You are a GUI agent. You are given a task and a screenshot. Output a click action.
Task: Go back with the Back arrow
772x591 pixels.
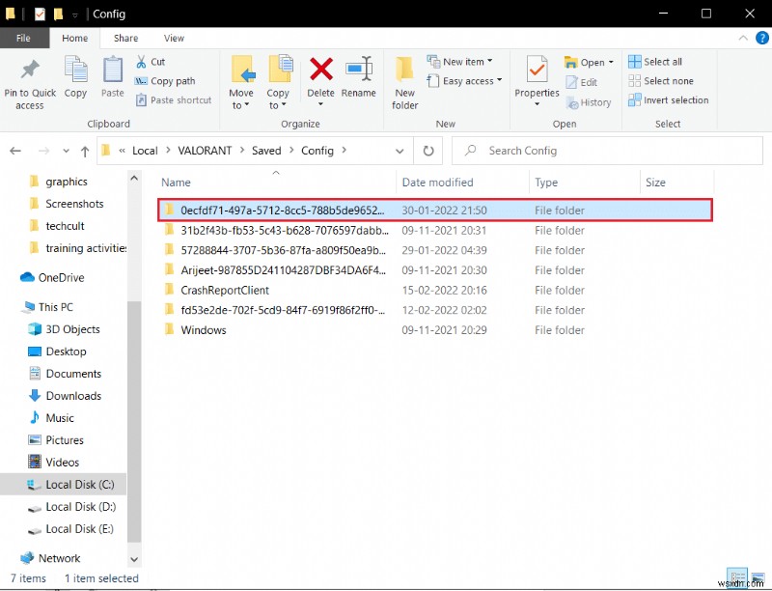[x=15, y=151]
